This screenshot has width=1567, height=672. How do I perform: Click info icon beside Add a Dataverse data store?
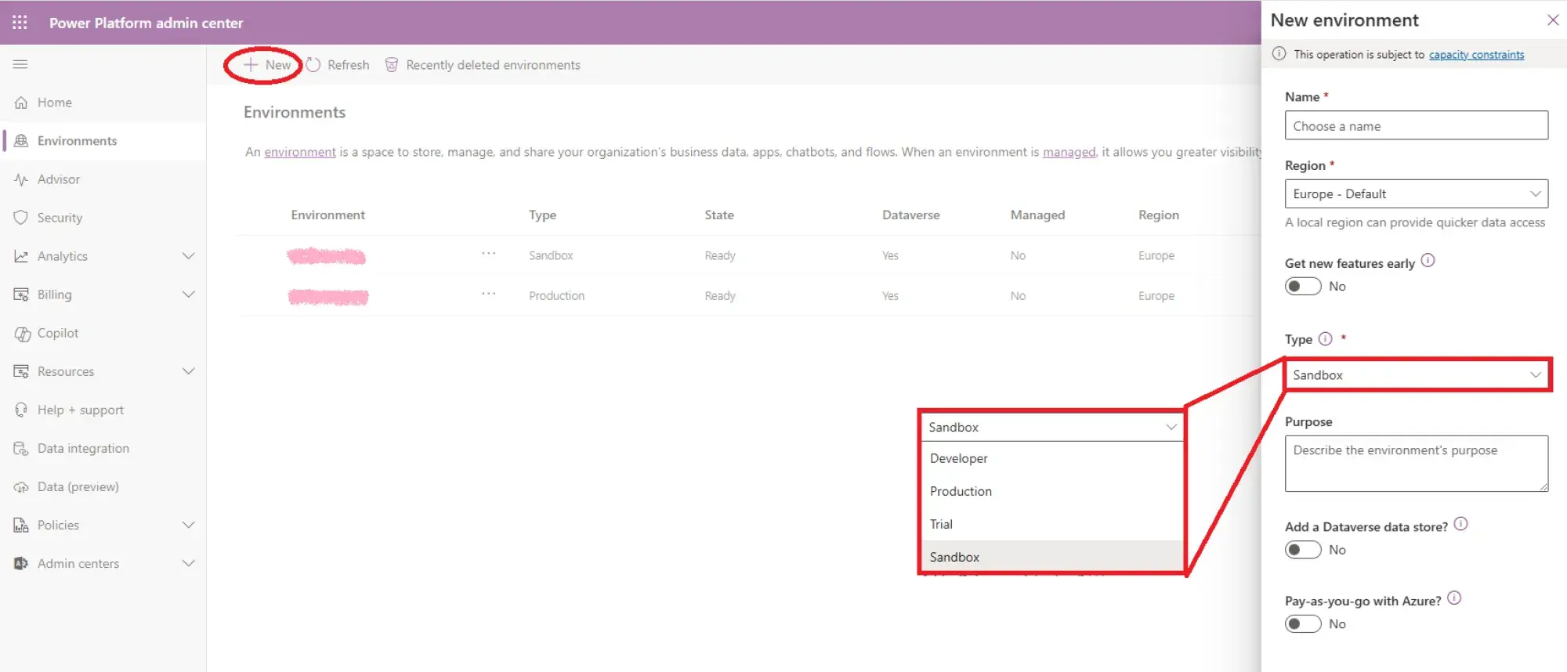point(1460,524)
